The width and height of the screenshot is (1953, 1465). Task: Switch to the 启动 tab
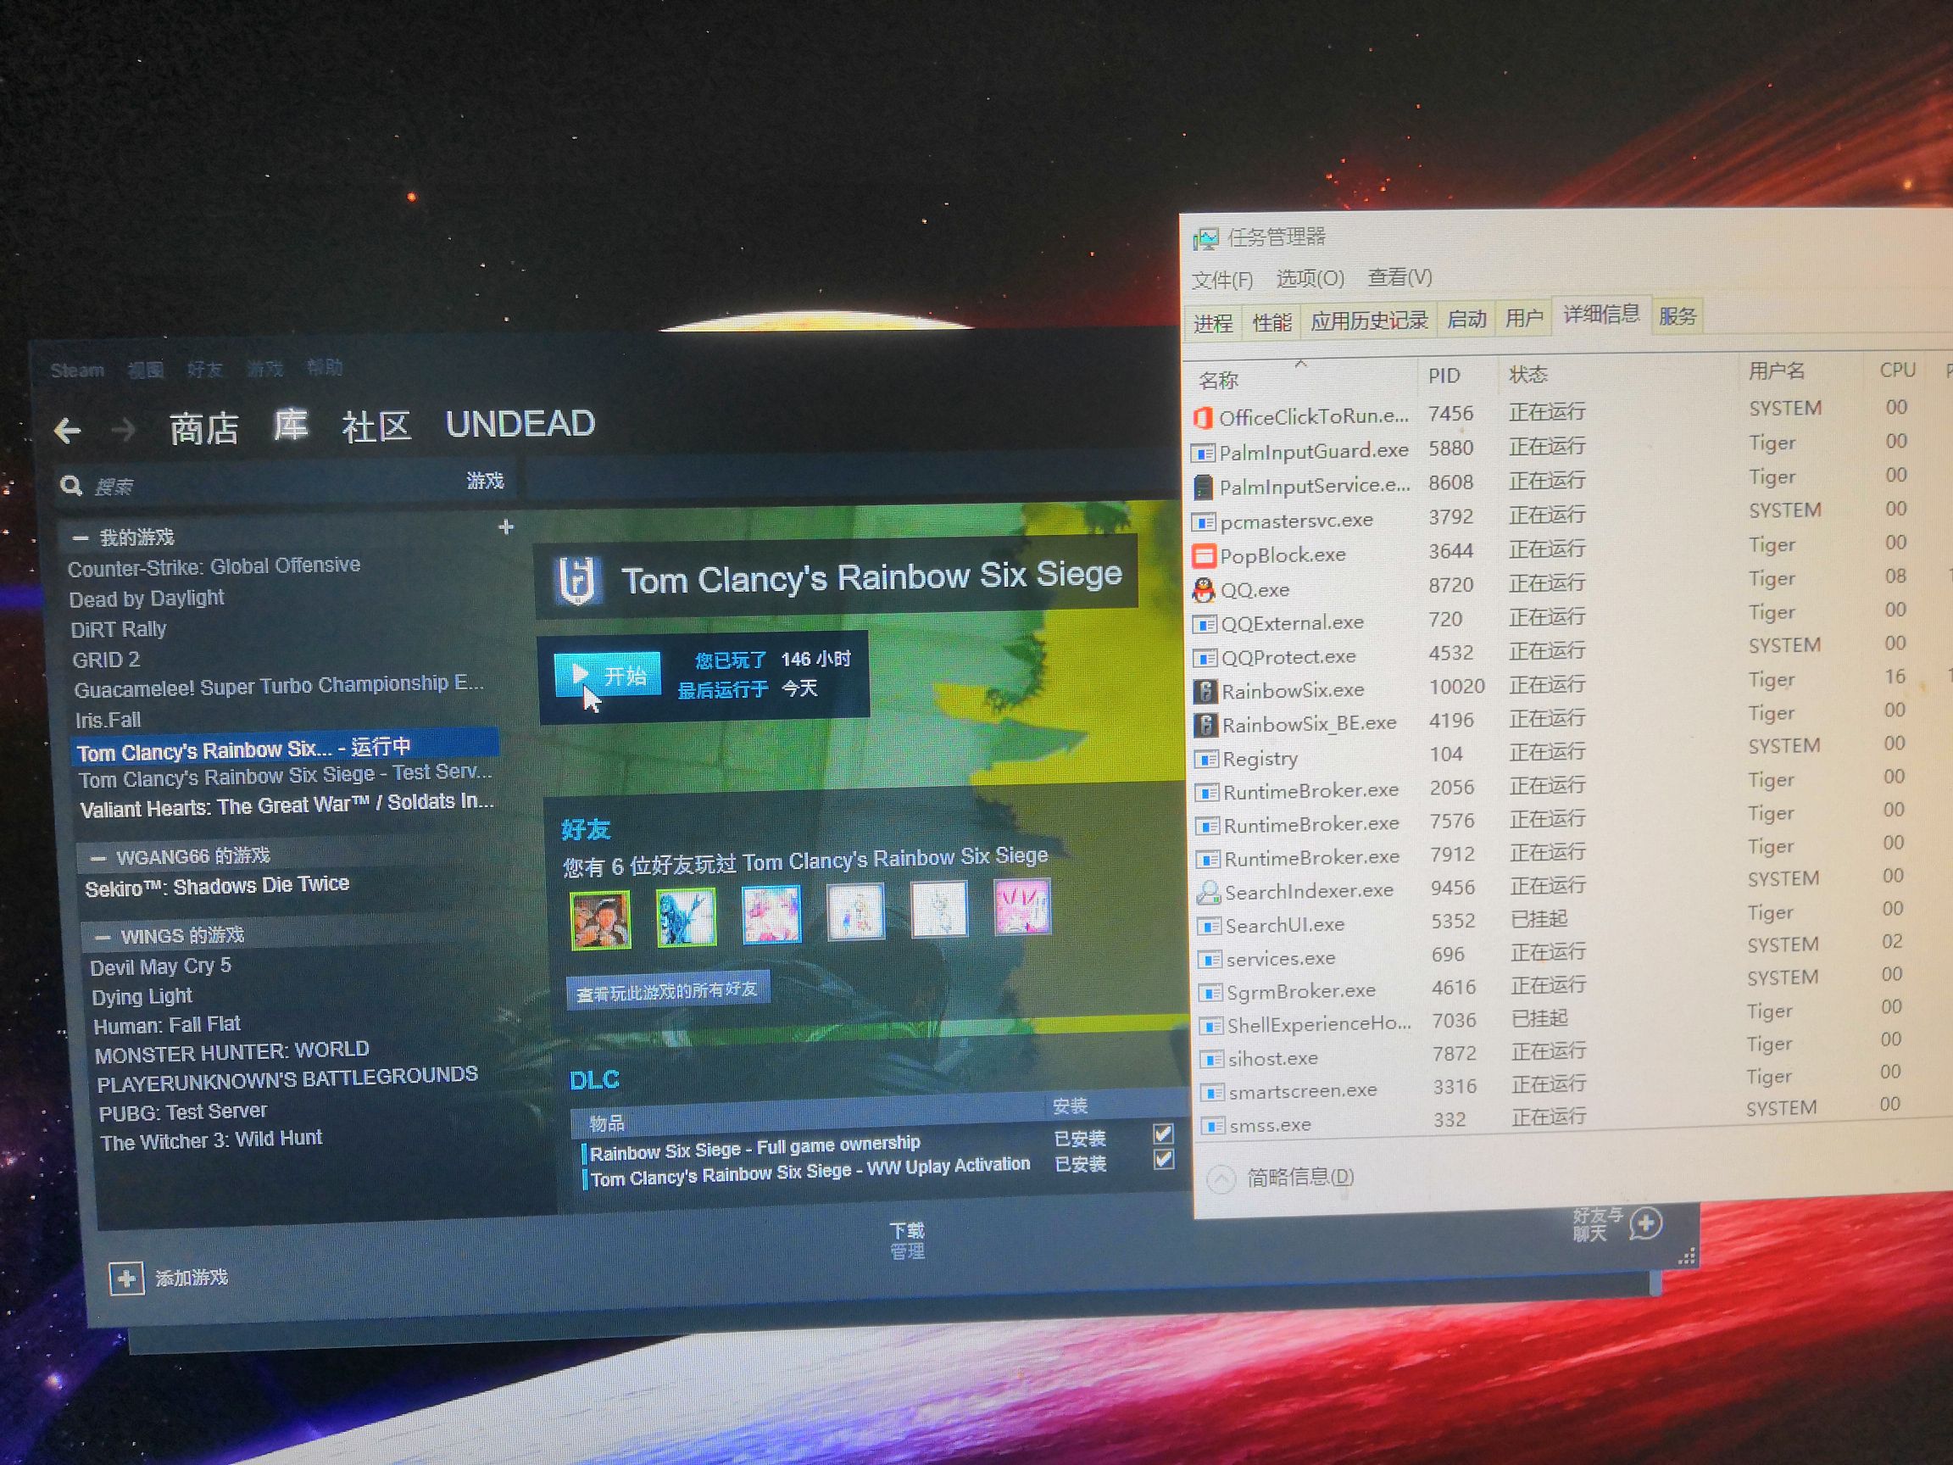pyautogui.click(x=1467, y=319)
